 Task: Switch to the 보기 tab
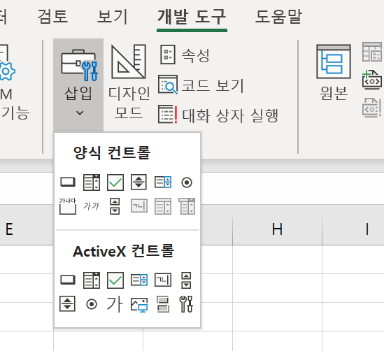point(113,17)
